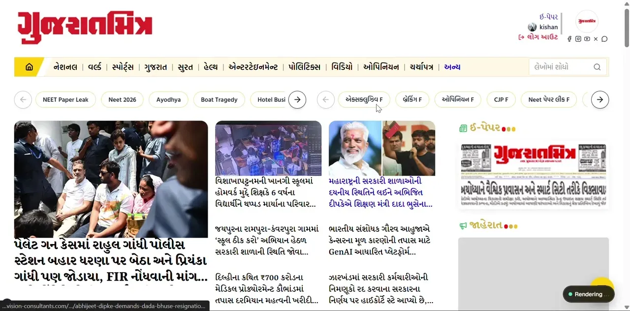Select the Neet પેપર લીક F tag

pyautogui.click(x=549, y=99)
